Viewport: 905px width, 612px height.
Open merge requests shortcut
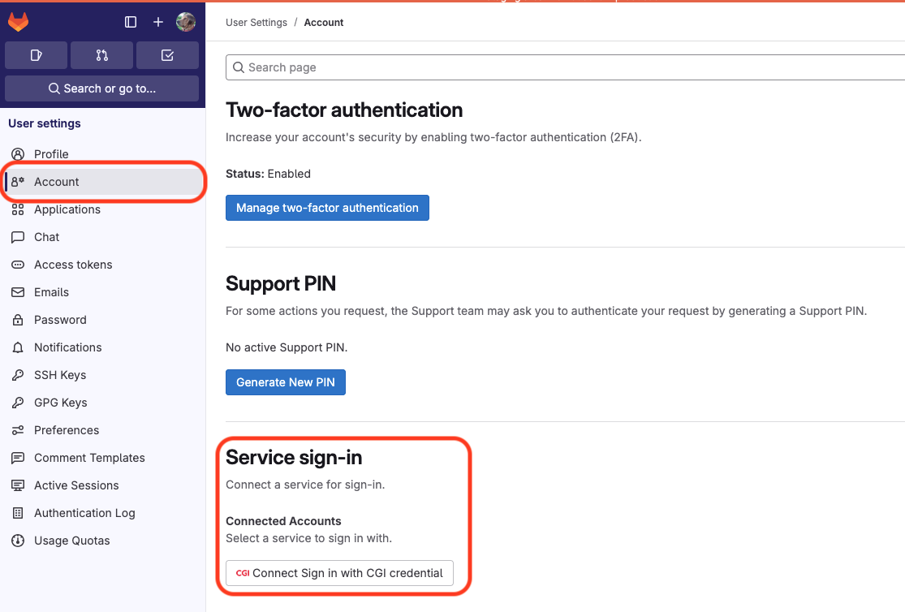click(x=101, y=55)
